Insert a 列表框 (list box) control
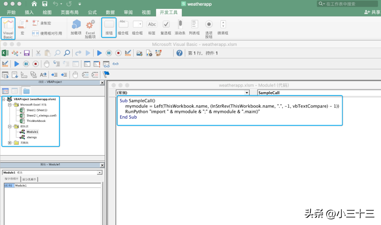The image size is (381, 225). pyautogui.click(x=194, y=27)
